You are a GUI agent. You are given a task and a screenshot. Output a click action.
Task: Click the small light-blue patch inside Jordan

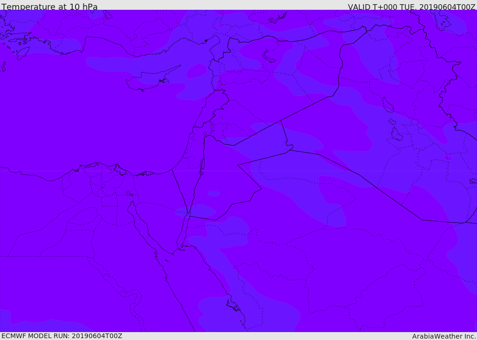coord(213,193)
